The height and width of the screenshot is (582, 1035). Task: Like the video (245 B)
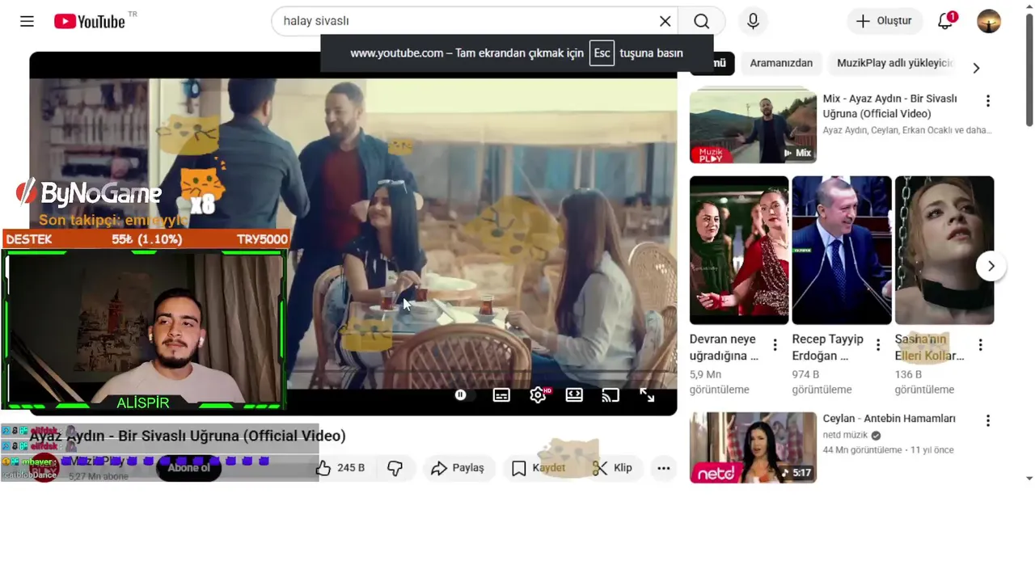(341, 468)
